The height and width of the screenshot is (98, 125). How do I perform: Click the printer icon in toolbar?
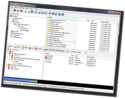21,11
